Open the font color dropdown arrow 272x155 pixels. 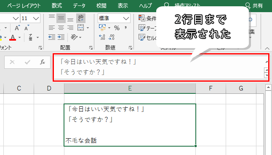coord(19,37)
